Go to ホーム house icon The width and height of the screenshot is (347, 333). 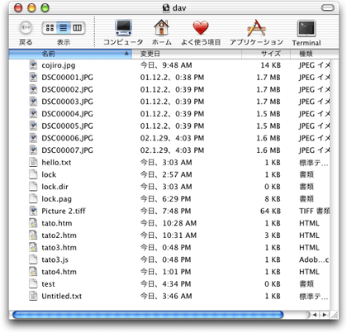coord(161,27)
